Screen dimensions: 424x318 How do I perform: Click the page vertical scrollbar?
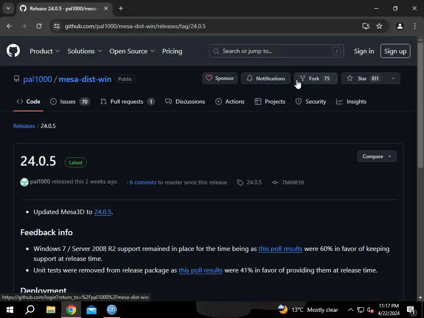coord(420,106)
